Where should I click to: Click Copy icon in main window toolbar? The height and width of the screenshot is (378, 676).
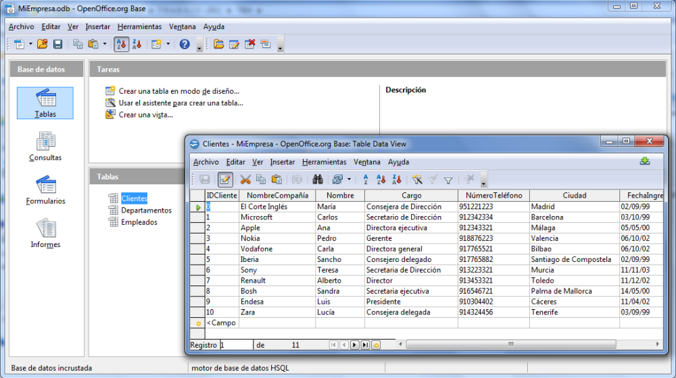[78, 44]
